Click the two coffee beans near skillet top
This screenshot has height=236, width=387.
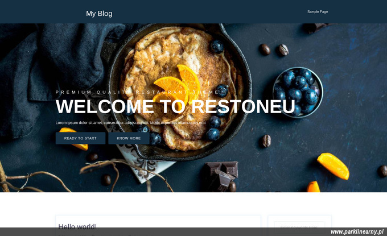274,49
